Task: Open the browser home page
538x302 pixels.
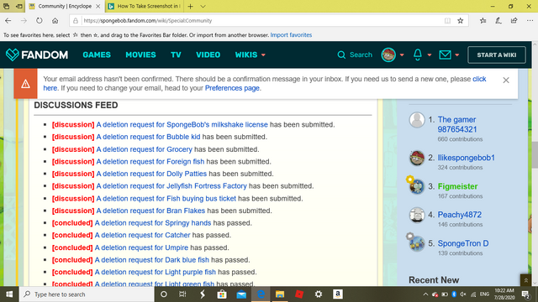Action: [x=55, y=20]
